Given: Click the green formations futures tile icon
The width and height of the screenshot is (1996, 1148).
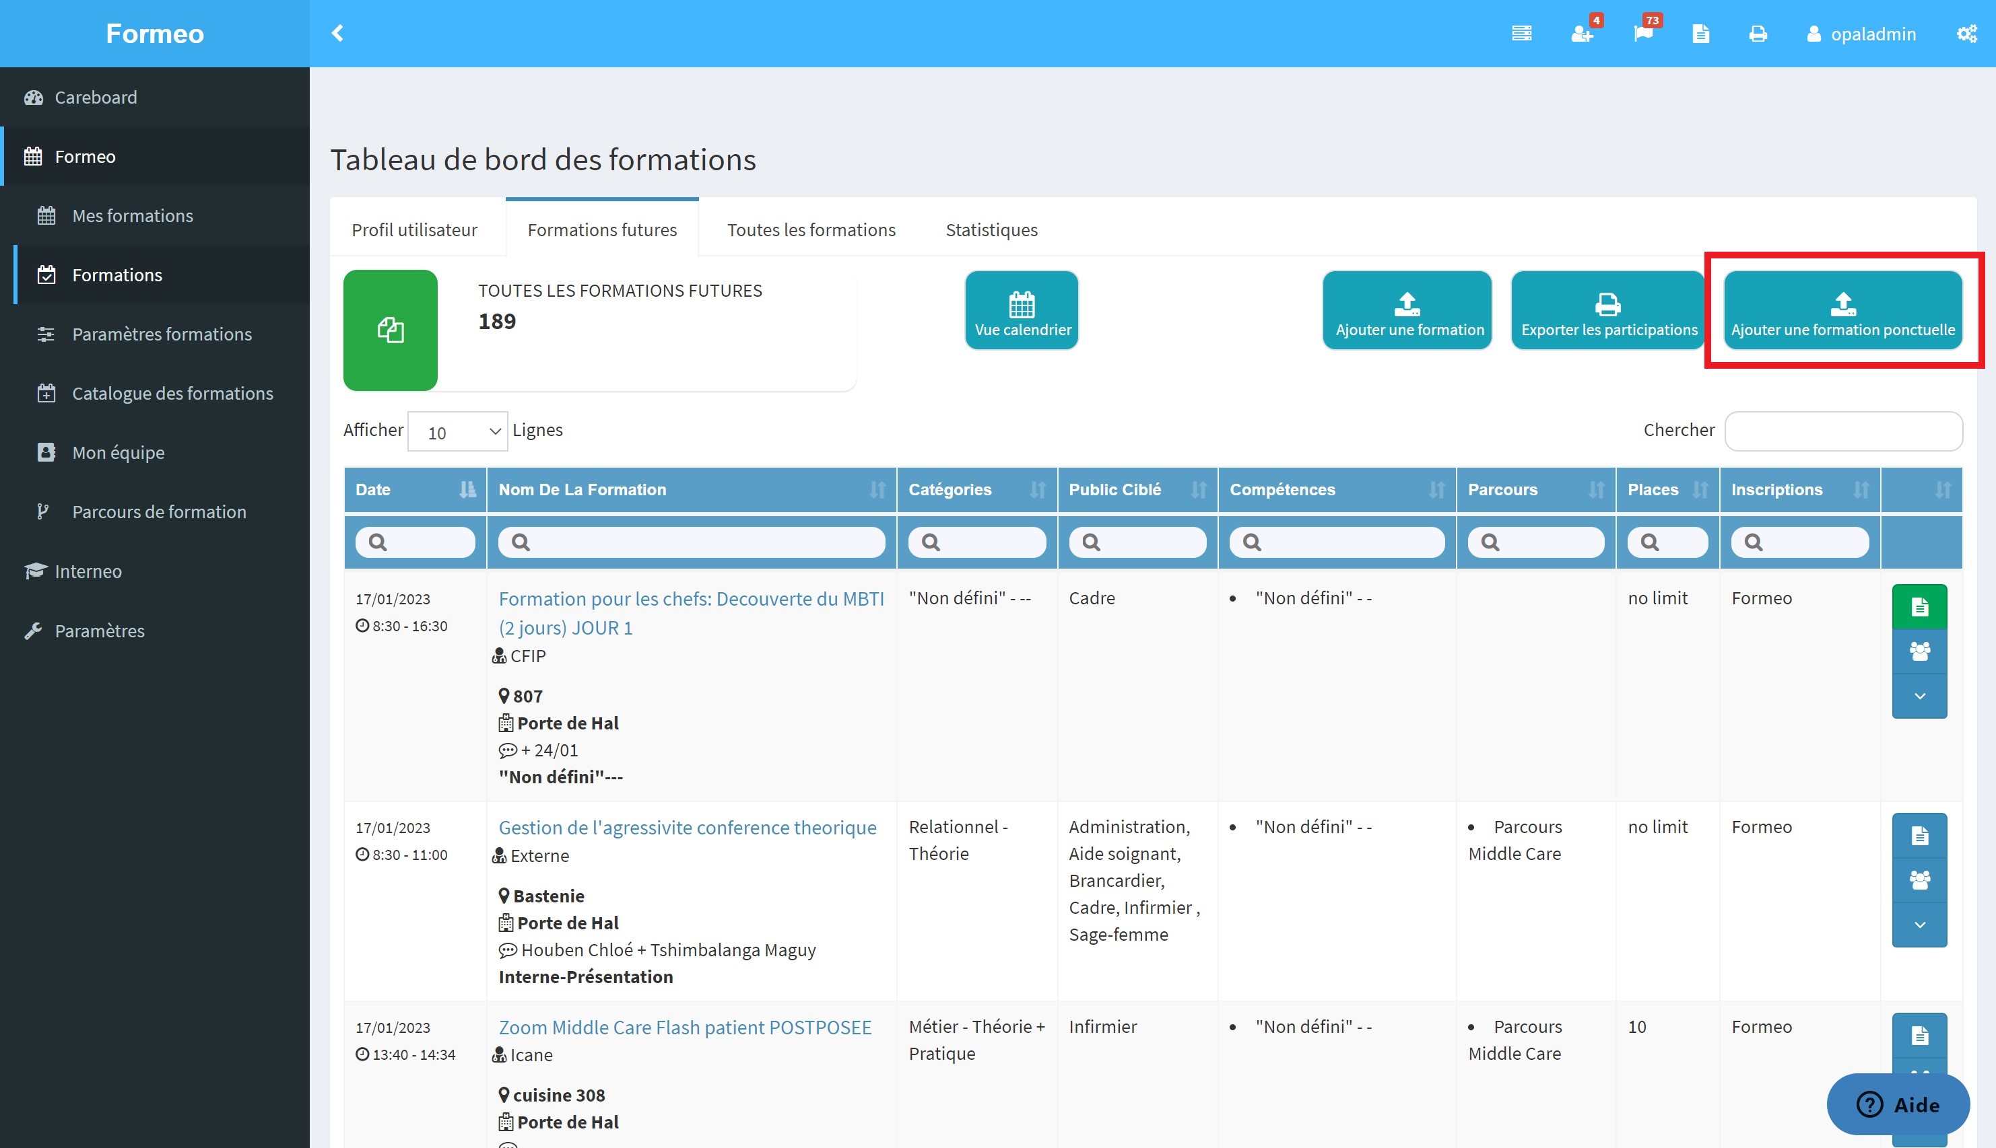Looking at the screenshot, I should pyautogui.click(x=391, y=330).
